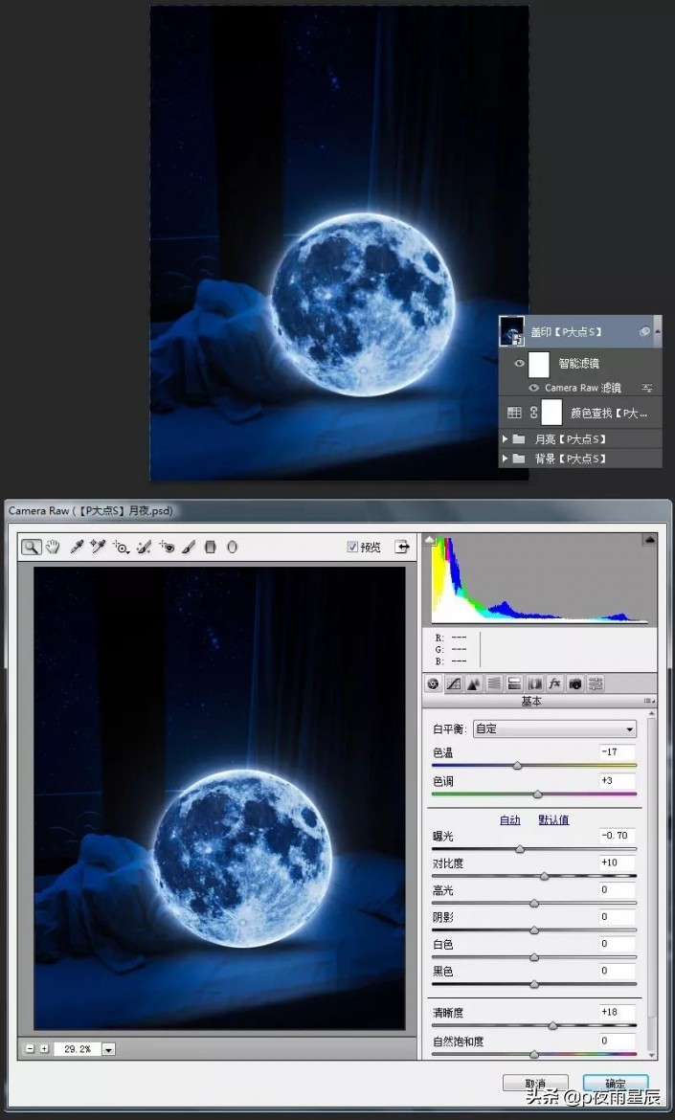Open the Tone Curve panel tab
This screenshot has width=675, height=1120.
click(x=454, y=683)
